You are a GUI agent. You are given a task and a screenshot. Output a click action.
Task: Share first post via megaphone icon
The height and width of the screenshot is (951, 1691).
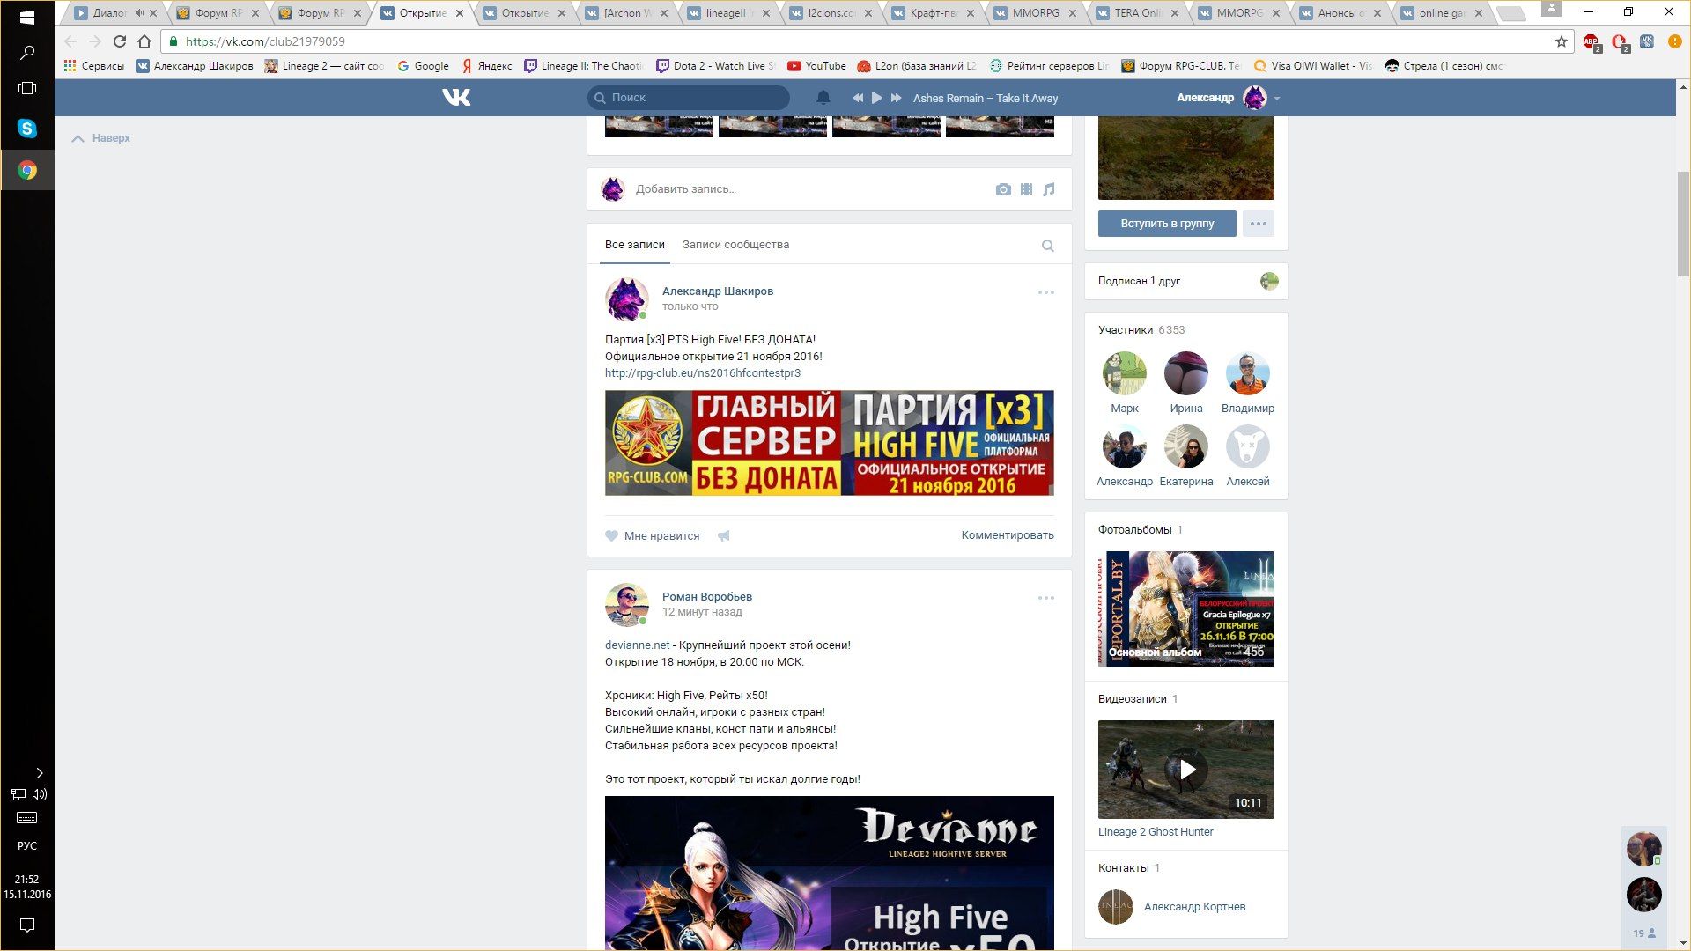click(723, 535)
